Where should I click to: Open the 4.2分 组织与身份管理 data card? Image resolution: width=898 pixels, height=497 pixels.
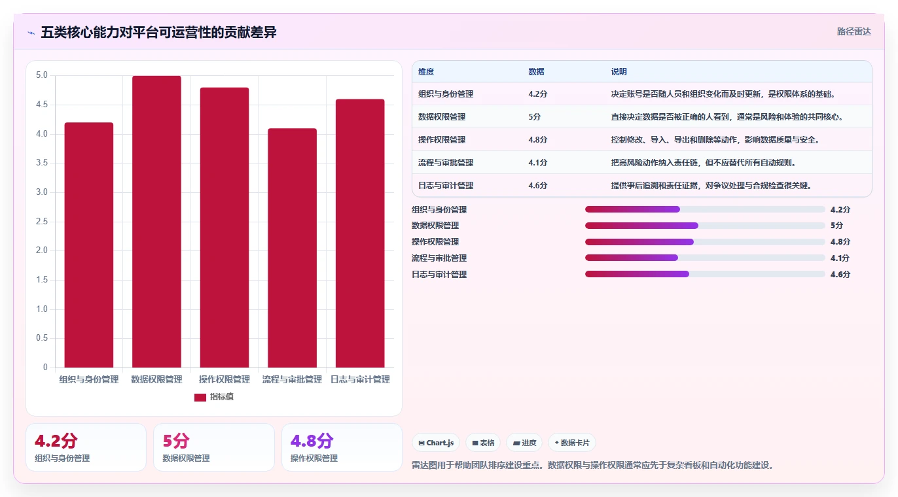click(x=86, y=447)
